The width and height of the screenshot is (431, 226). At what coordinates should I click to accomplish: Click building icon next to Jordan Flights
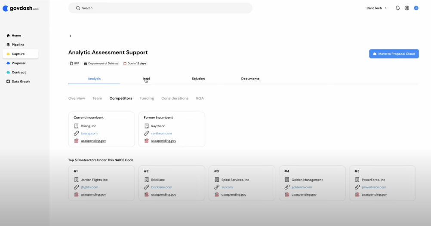pos(77,180)
